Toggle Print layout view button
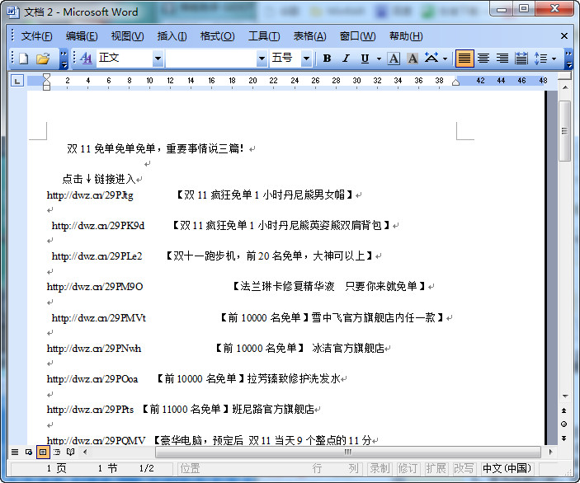 pyautogui.click(x=43, y=452)
